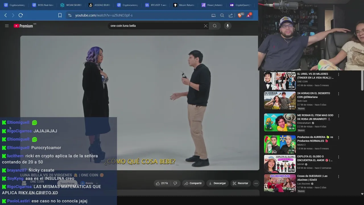Click the browser forward arrow
The width and height of the screenshot is (364, 205).
click(13, 15)
